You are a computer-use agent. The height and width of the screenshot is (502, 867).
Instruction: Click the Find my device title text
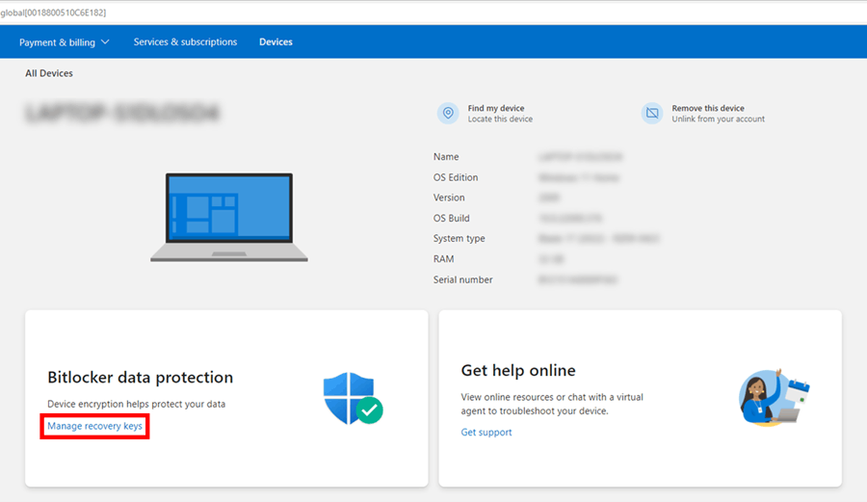pyautogui.click(x=496, y=109)
